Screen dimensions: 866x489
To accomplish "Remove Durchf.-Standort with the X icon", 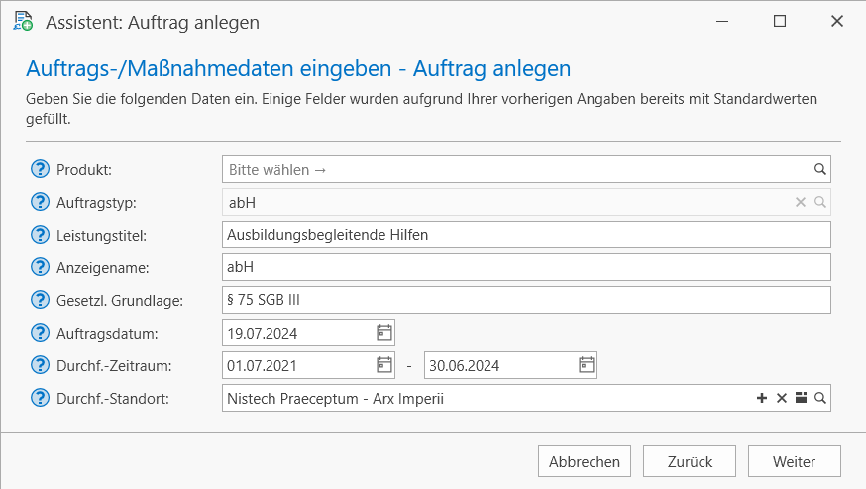I will (782, 398).
